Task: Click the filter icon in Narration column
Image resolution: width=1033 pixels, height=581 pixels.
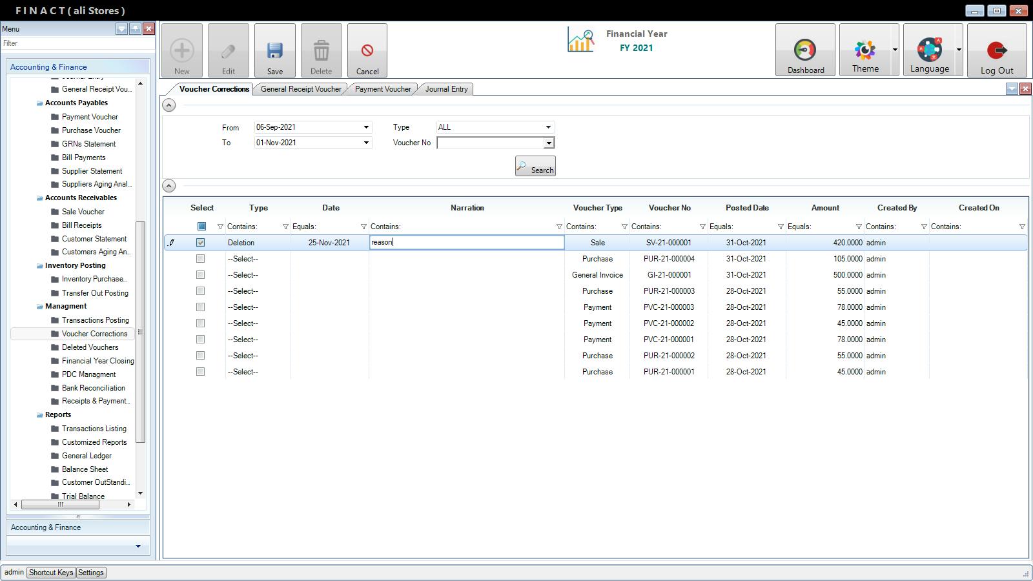Action: tap(559, 227)
